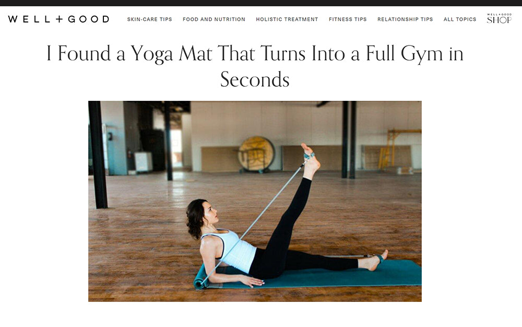Go to the Food and Nutrition section
Viewport: 522px width, 327px height.
pyautogui.click(x=213, y=19)
